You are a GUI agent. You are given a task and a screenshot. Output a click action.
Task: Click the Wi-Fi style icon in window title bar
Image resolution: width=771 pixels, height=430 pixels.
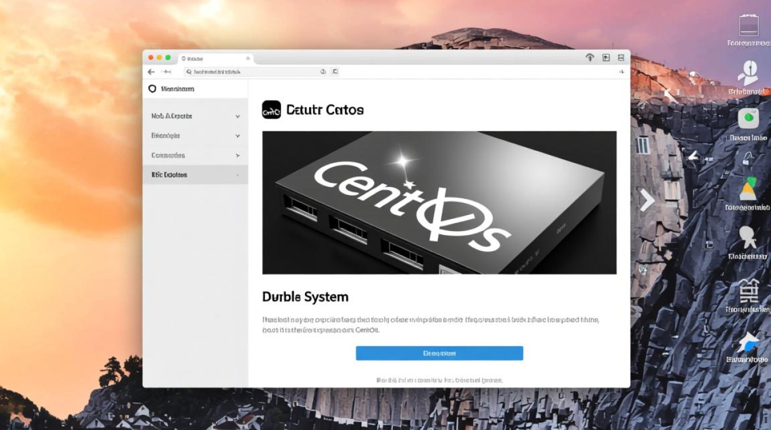589,57
